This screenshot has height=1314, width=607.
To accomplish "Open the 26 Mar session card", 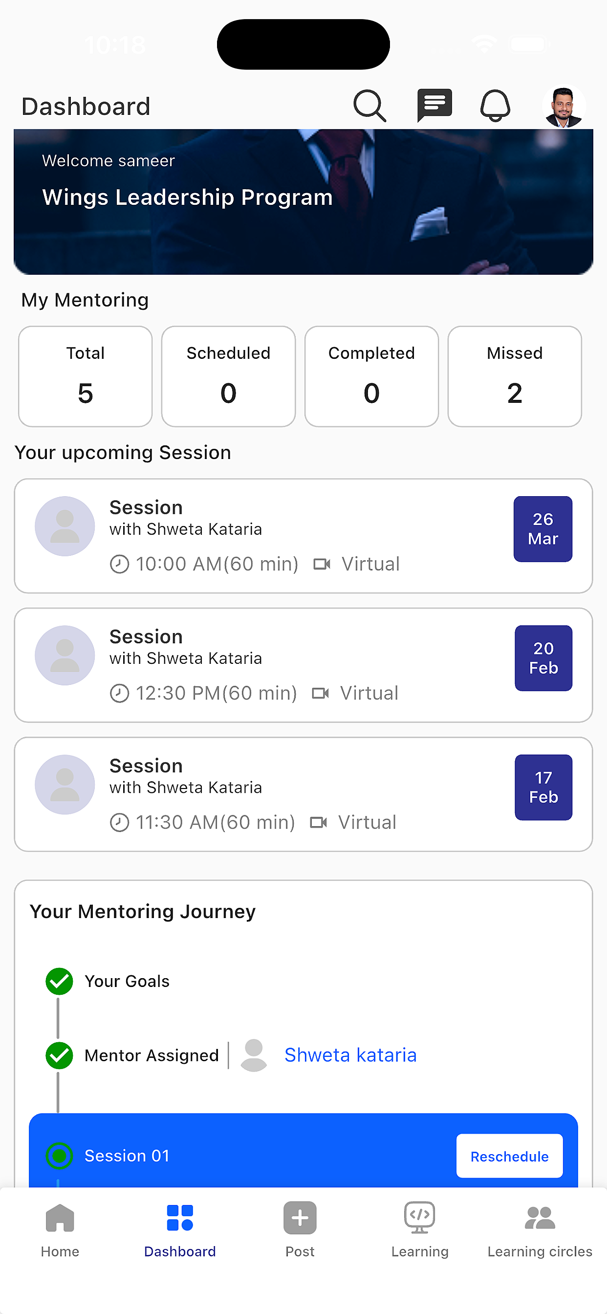I will tap(303, 536).
